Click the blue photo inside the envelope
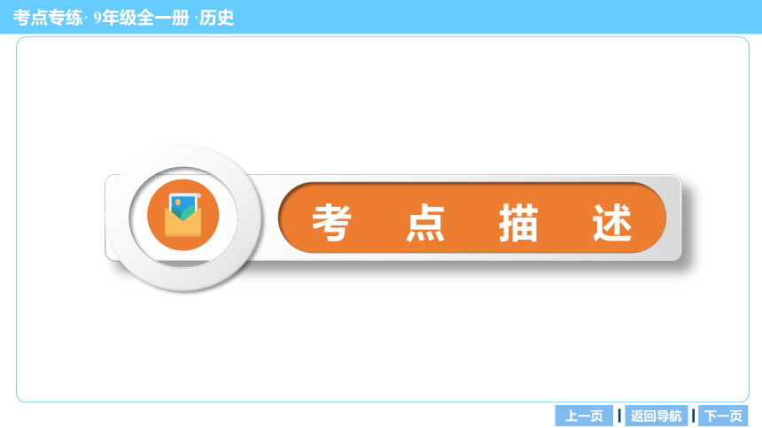The width and height of the screenshot is (762, 428). [183, 206]
